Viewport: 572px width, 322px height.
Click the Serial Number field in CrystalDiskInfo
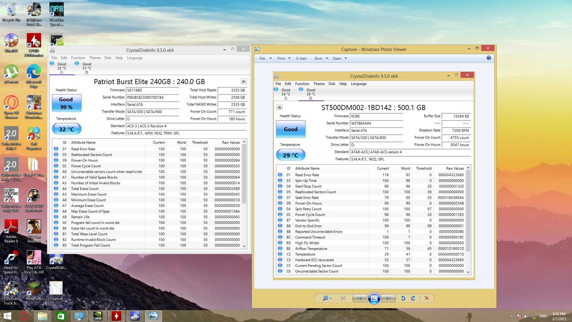152,97
